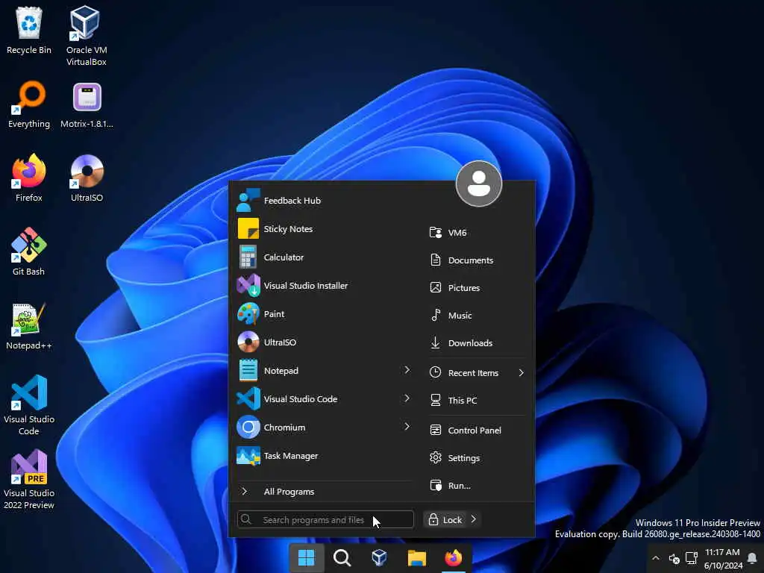This screenshot has width=764, height=573.
Task: Launch Oracle VM VirtualBox from desktop
Action: click(87, 36)
